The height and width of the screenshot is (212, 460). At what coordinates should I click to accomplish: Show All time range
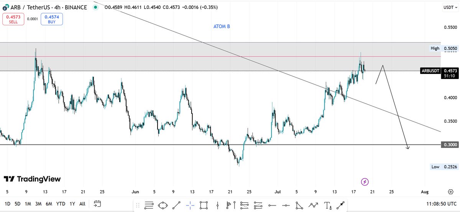point(82,204)
